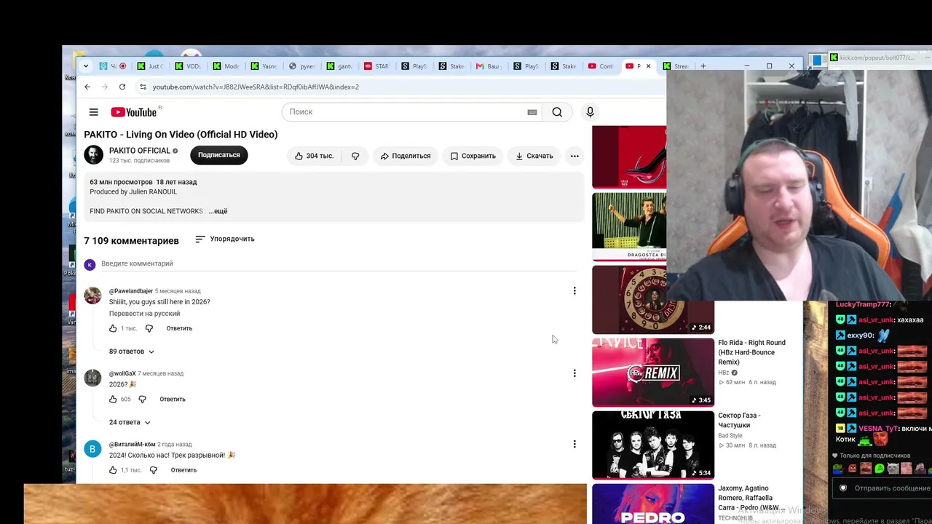Viewport: 932px width, 524px height.
Task: Click the Поделиться share button
Action: click(x=406, y=156)
